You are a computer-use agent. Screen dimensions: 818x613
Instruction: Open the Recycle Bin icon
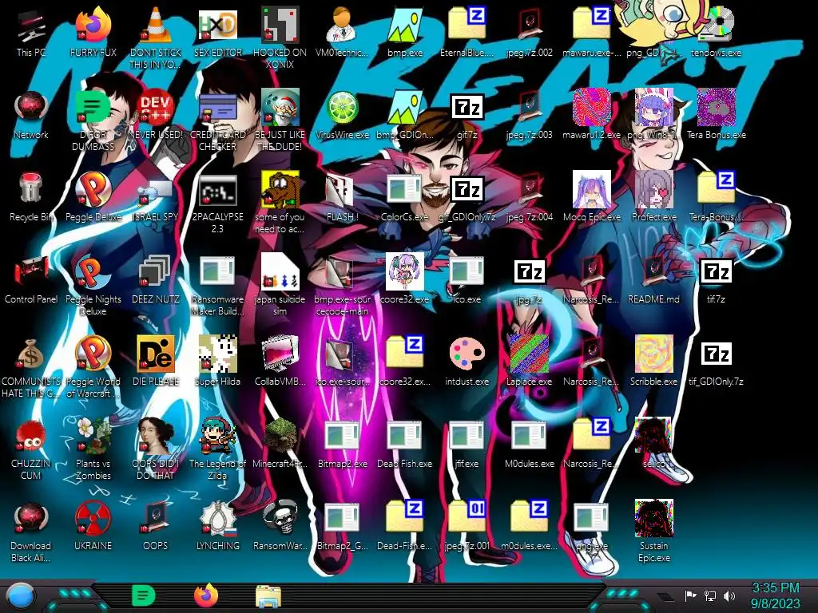click(31, 197)
